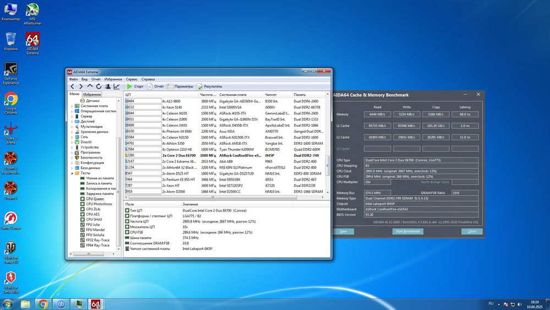Click the Up level arrow icon

[90, 86]
